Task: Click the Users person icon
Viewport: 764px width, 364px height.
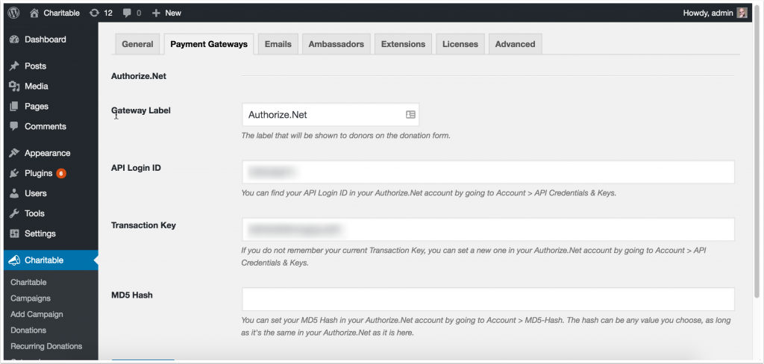Action: 14,193
